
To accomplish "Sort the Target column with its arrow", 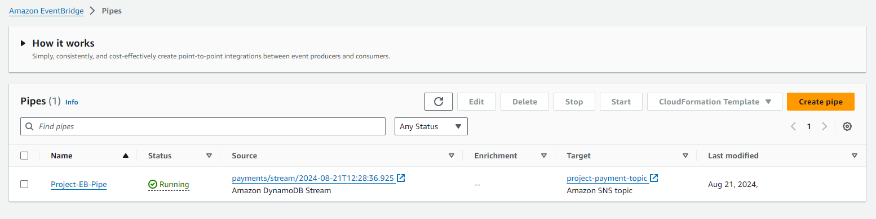I will [x=685, y=156].
